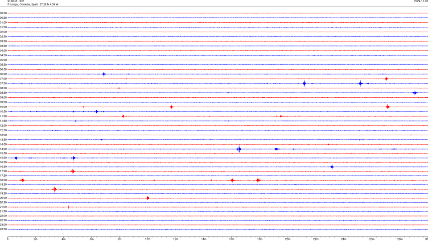Click the 15:30 trace event near the 5m mark
428x241 pixels.
[74, 158]
